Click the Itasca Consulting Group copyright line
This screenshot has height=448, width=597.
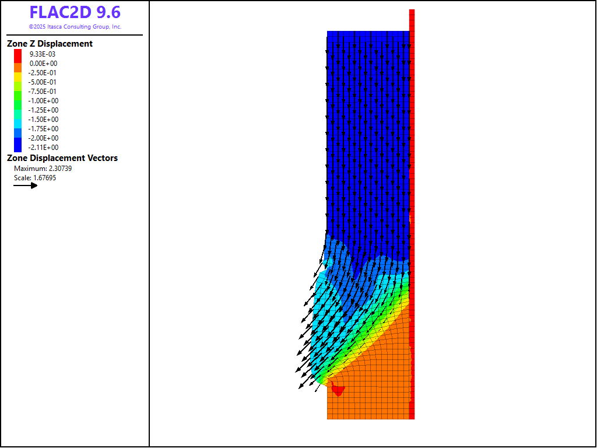tap(75, 27)
